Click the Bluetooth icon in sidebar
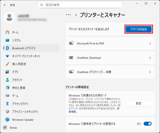 [x=7, y=48]
